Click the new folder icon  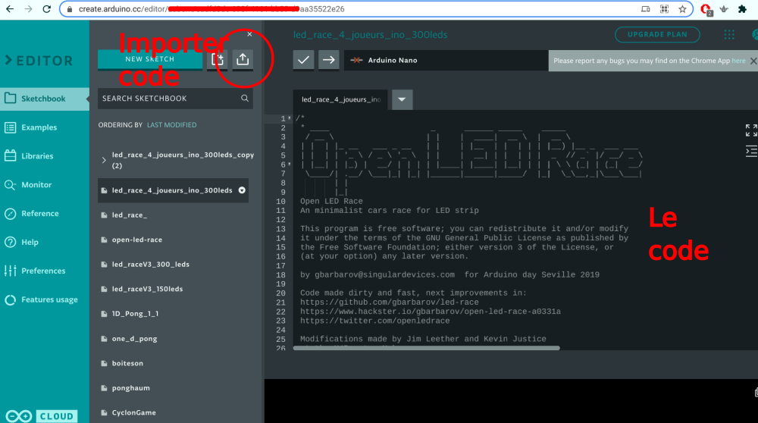tap(218, 59)
